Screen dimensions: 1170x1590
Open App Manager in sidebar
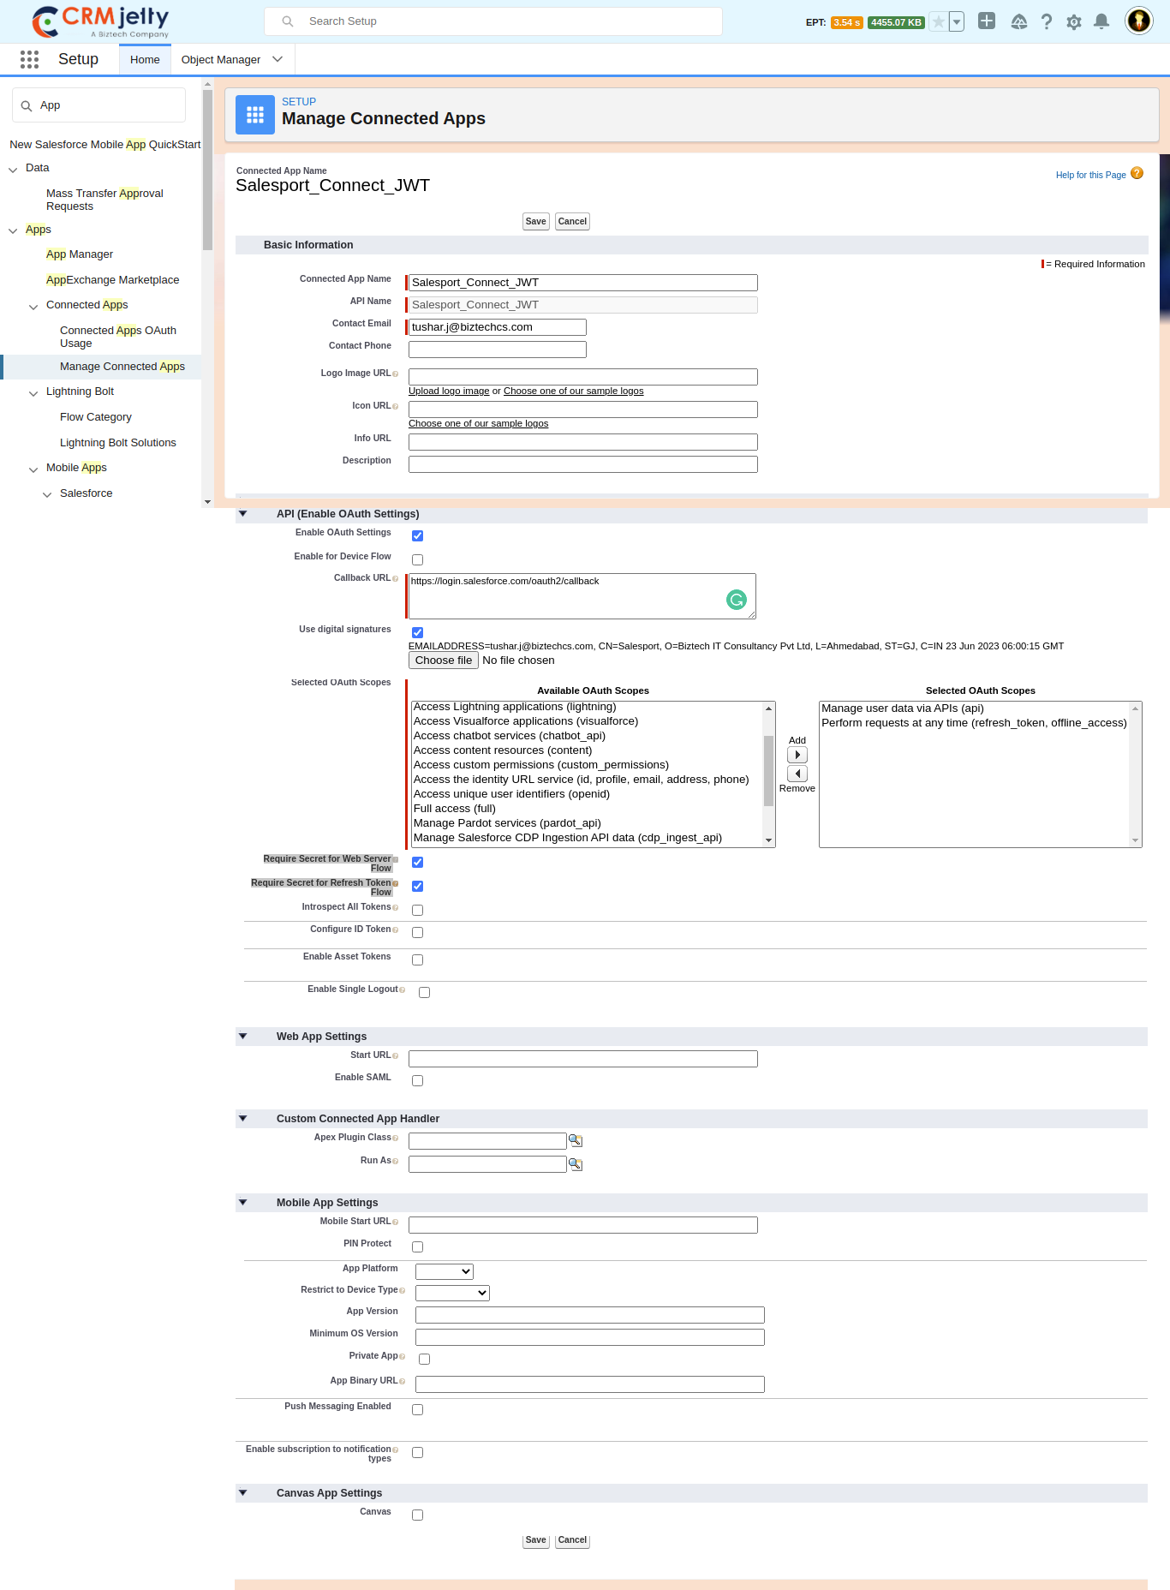[x=80, y=254]
